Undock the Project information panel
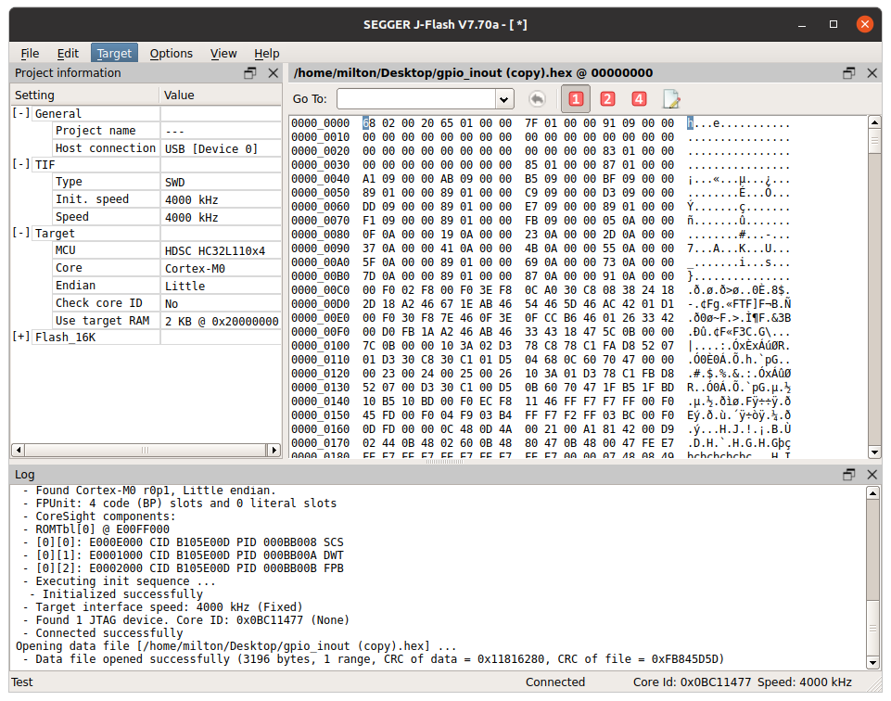Viewport: 891px width, 701px height. 250,72
